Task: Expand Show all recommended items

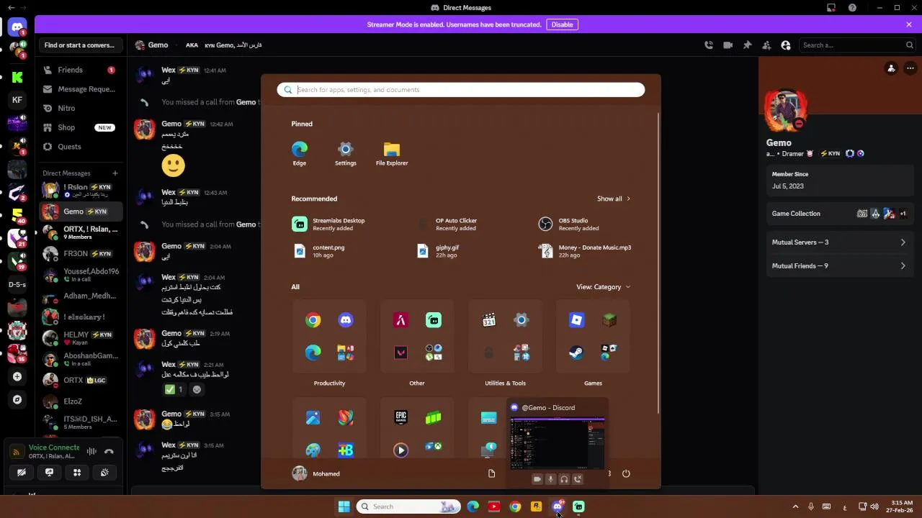Action: coord(613,199)
